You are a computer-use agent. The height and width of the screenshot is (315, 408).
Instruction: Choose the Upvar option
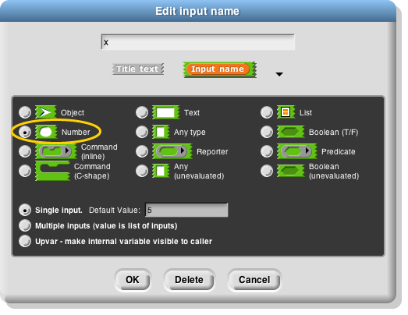pos(25,241)
